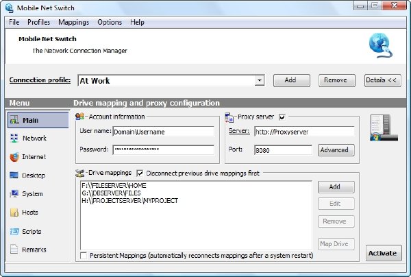Viewport: 411px width, 277px height.
Task: Open the Profiles menu
Action: pyautogui.click(x=39, y=23)
